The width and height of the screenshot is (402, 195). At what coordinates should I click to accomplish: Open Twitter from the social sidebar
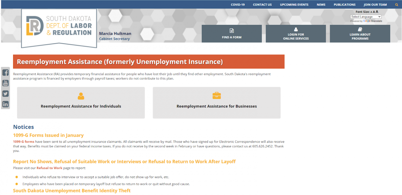(5, 93)
